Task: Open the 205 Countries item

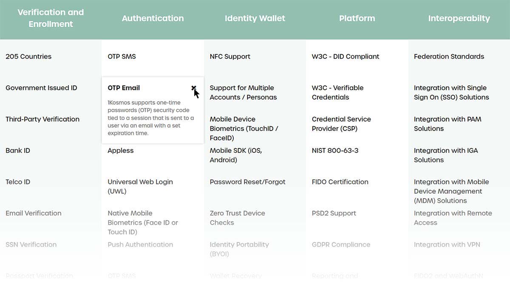Action: [x=28, y=57]
